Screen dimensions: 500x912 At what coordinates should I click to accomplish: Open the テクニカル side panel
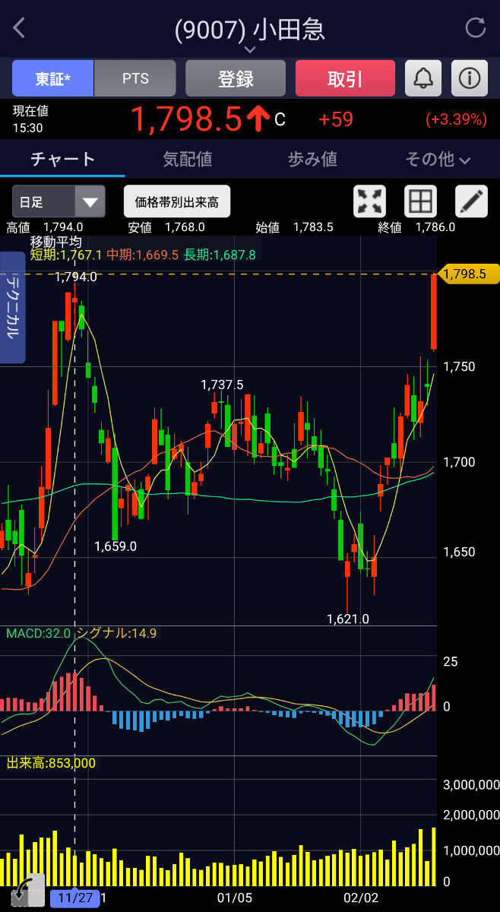tap(13, 308)
